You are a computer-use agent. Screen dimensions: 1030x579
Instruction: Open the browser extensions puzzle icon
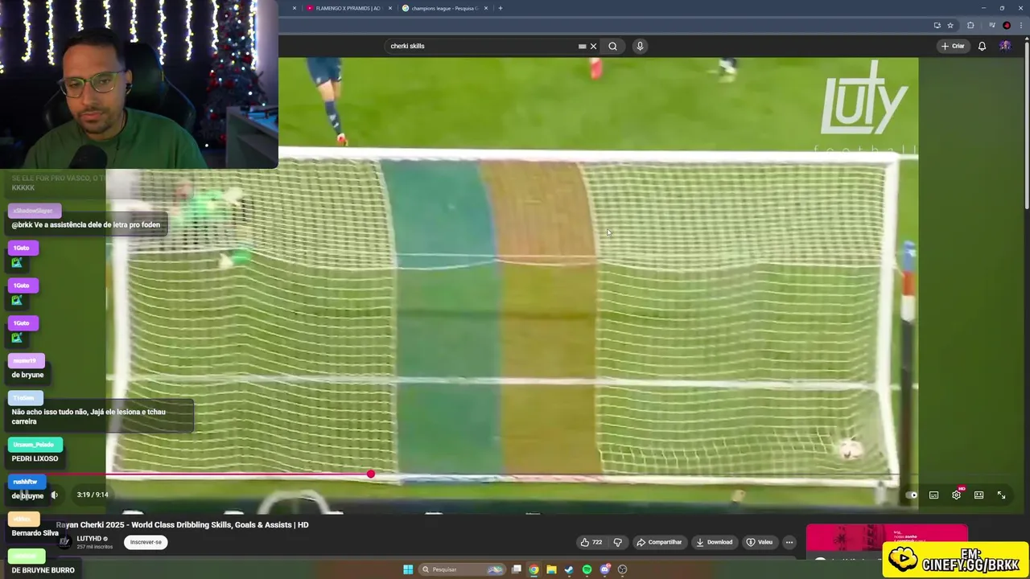[x=970, y=25]
